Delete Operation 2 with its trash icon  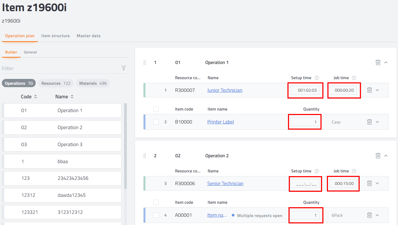(x=378, y=156)
